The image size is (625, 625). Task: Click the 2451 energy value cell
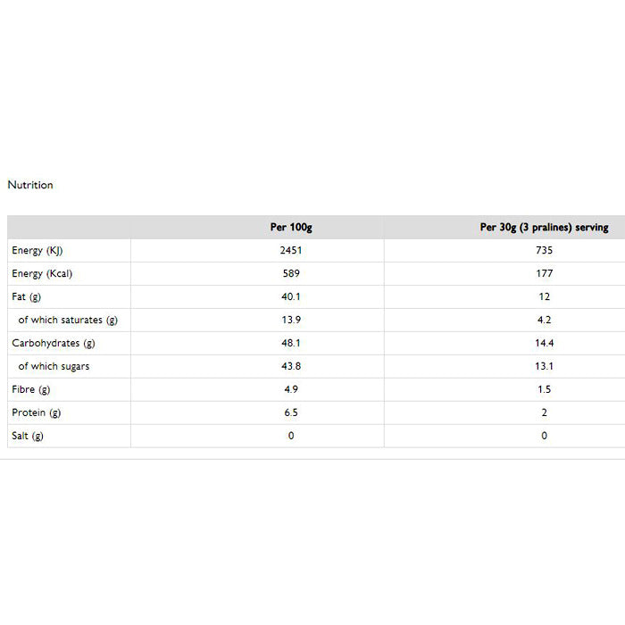click(x=291, y=251)
